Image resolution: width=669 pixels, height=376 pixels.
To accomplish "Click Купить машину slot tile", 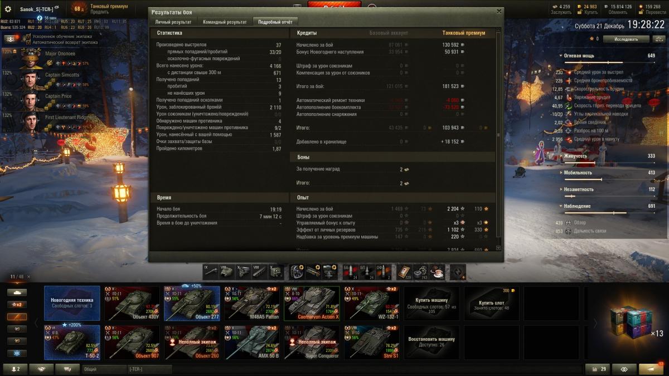I will [x=432, y=304].
